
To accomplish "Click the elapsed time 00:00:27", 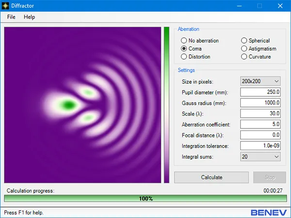I will tap(273, 190).
